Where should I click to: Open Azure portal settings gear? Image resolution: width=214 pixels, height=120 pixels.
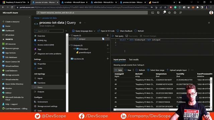170,13
